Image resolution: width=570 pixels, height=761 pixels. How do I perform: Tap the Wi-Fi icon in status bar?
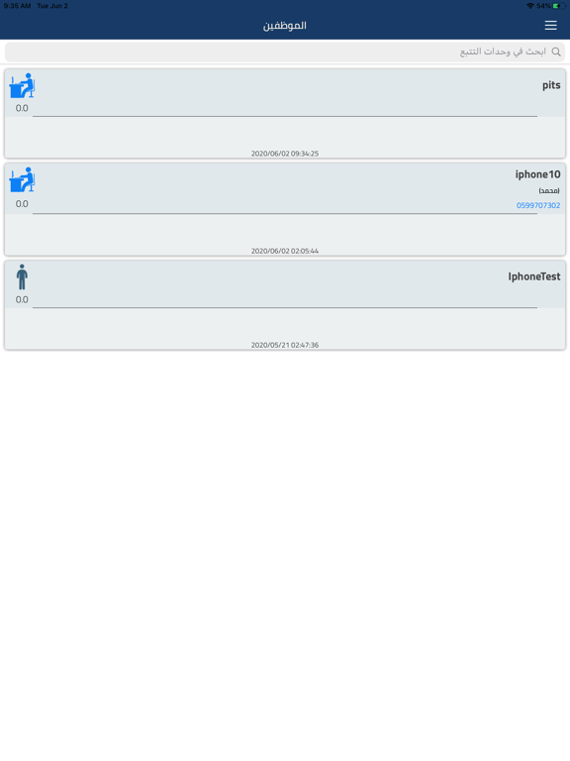coord(530,6)
